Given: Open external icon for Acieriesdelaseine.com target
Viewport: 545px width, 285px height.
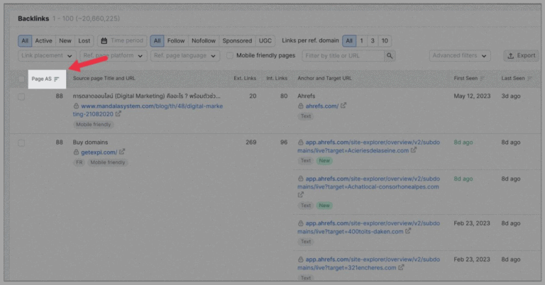Looking at the screenshot, I should 414,150.
